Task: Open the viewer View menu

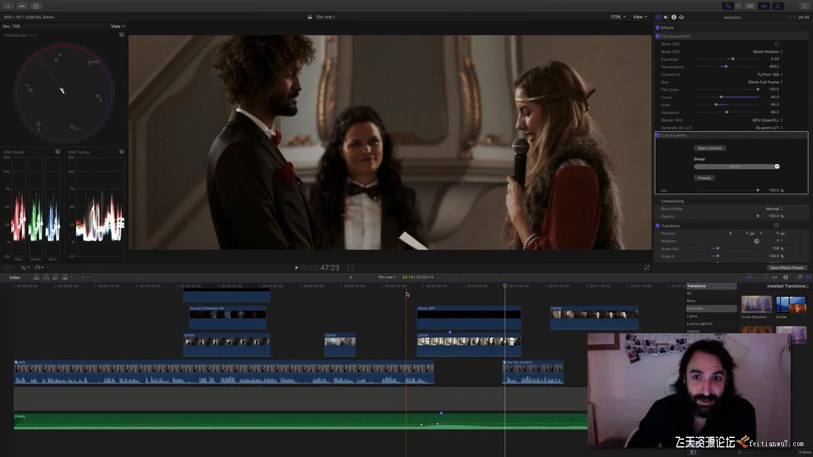Action: (x=640, y=17)
